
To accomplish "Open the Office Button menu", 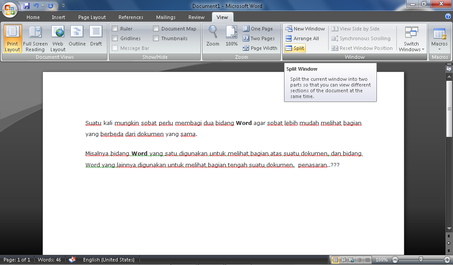I will 10,9.
